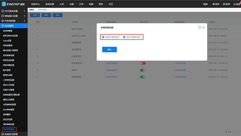
Task: Toggle the green switch for 超级管理员 row
Action: (143, 77)
